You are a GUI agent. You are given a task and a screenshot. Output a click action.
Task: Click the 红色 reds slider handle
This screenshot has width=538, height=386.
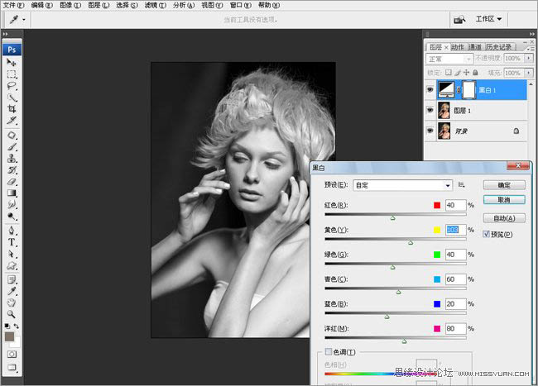click(392, 217)
